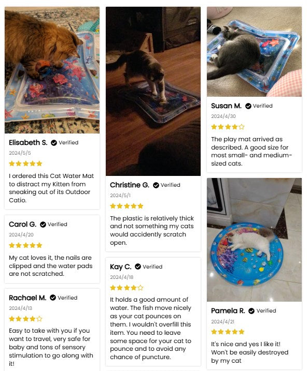Click the star rating under Elisabeth S.'s review
Image resolution: width=308 pixels, height=371 pixels.
click(25, 164)
